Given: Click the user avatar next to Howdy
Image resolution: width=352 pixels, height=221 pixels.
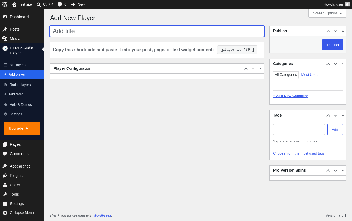Looking at the screenshot, I should coord(347,4).
